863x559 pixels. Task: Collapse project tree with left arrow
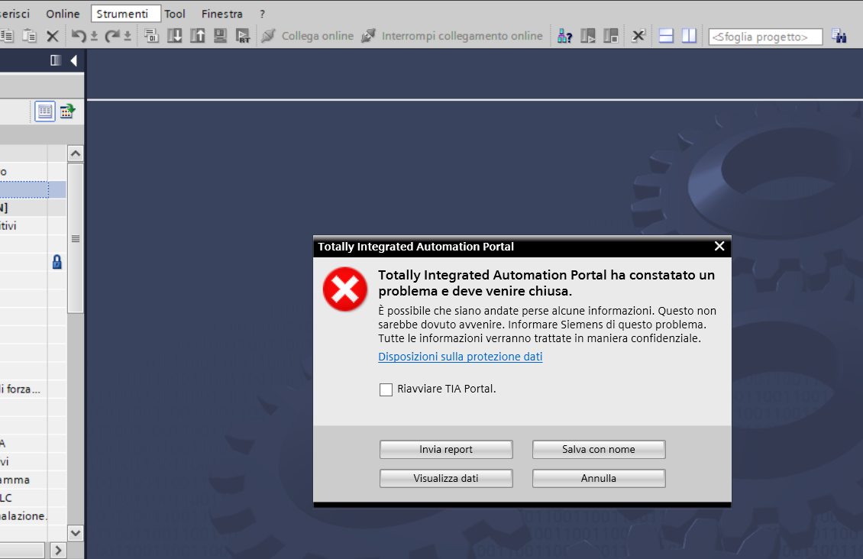[74, 60]
